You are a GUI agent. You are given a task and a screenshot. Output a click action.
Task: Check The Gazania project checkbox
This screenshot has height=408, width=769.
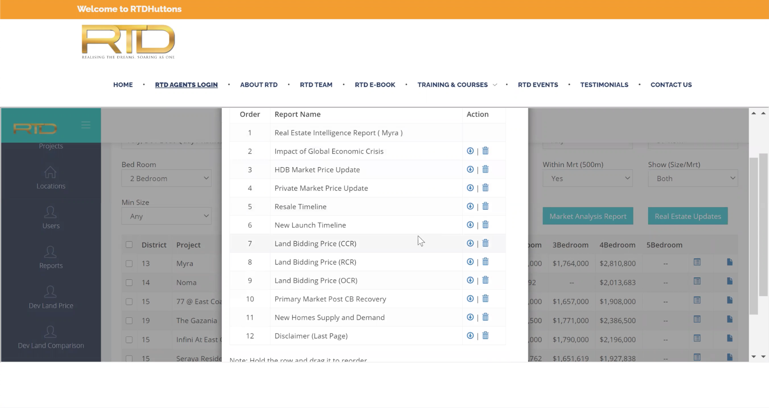pos(129,321)
